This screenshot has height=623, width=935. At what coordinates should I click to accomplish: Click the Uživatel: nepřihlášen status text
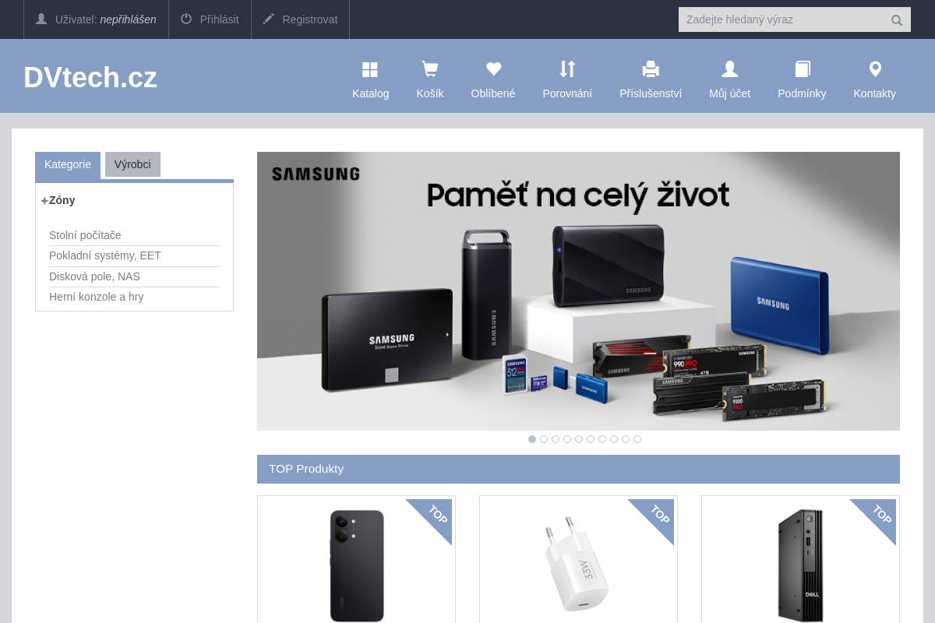106,19
